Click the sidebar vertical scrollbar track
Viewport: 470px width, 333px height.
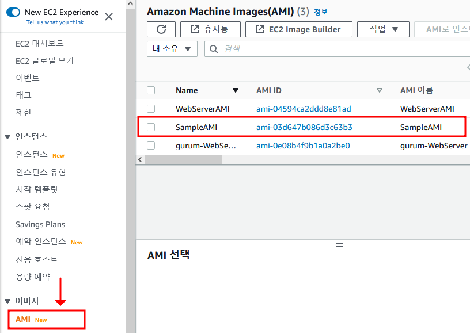[130, 171]
